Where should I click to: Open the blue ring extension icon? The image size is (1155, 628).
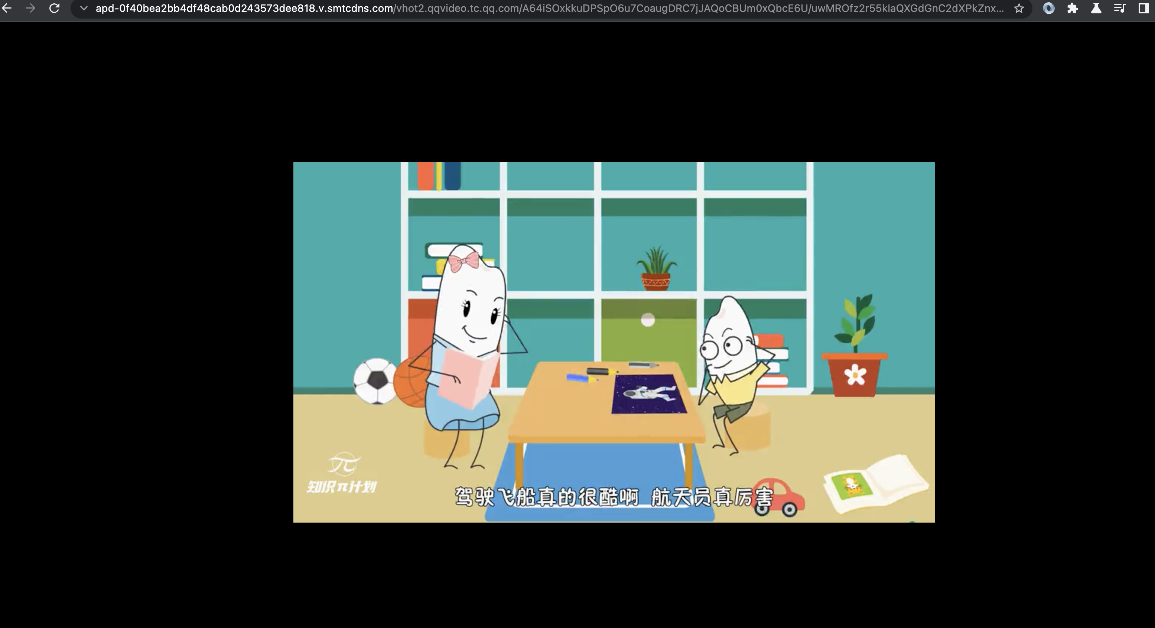(1049, 8)
